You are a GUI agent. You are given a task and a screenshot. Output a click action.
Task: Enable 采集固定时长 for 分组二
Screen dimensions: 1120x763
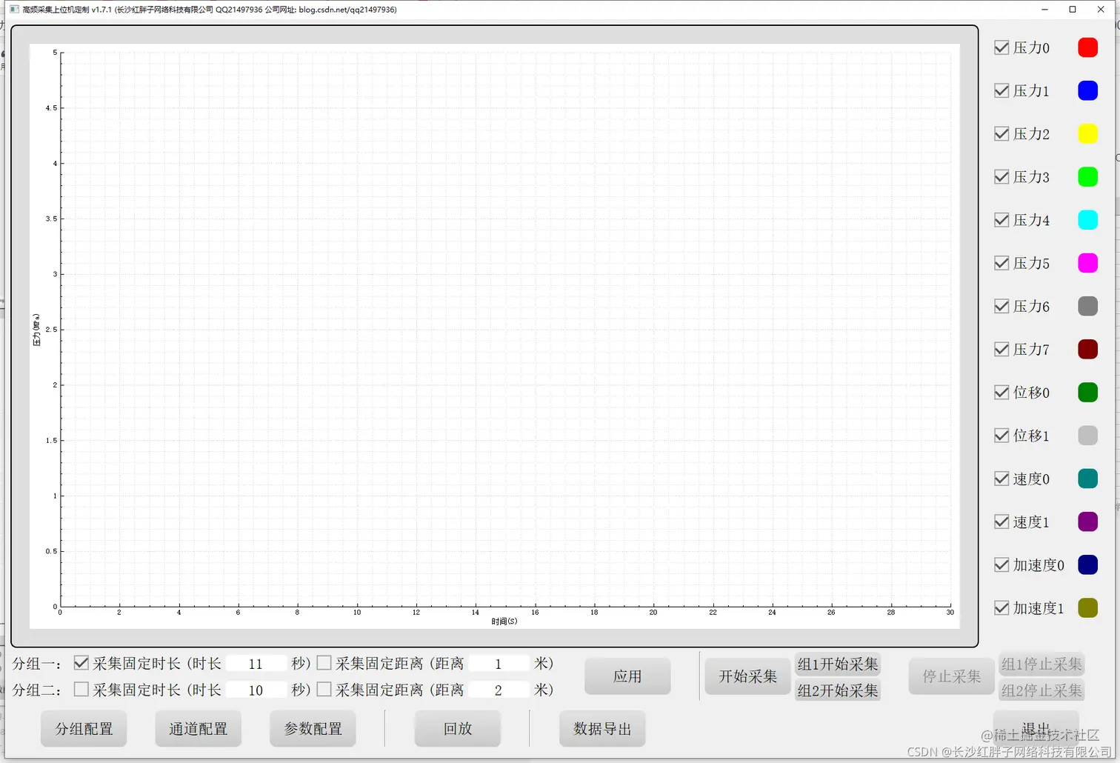coord(81,689)
